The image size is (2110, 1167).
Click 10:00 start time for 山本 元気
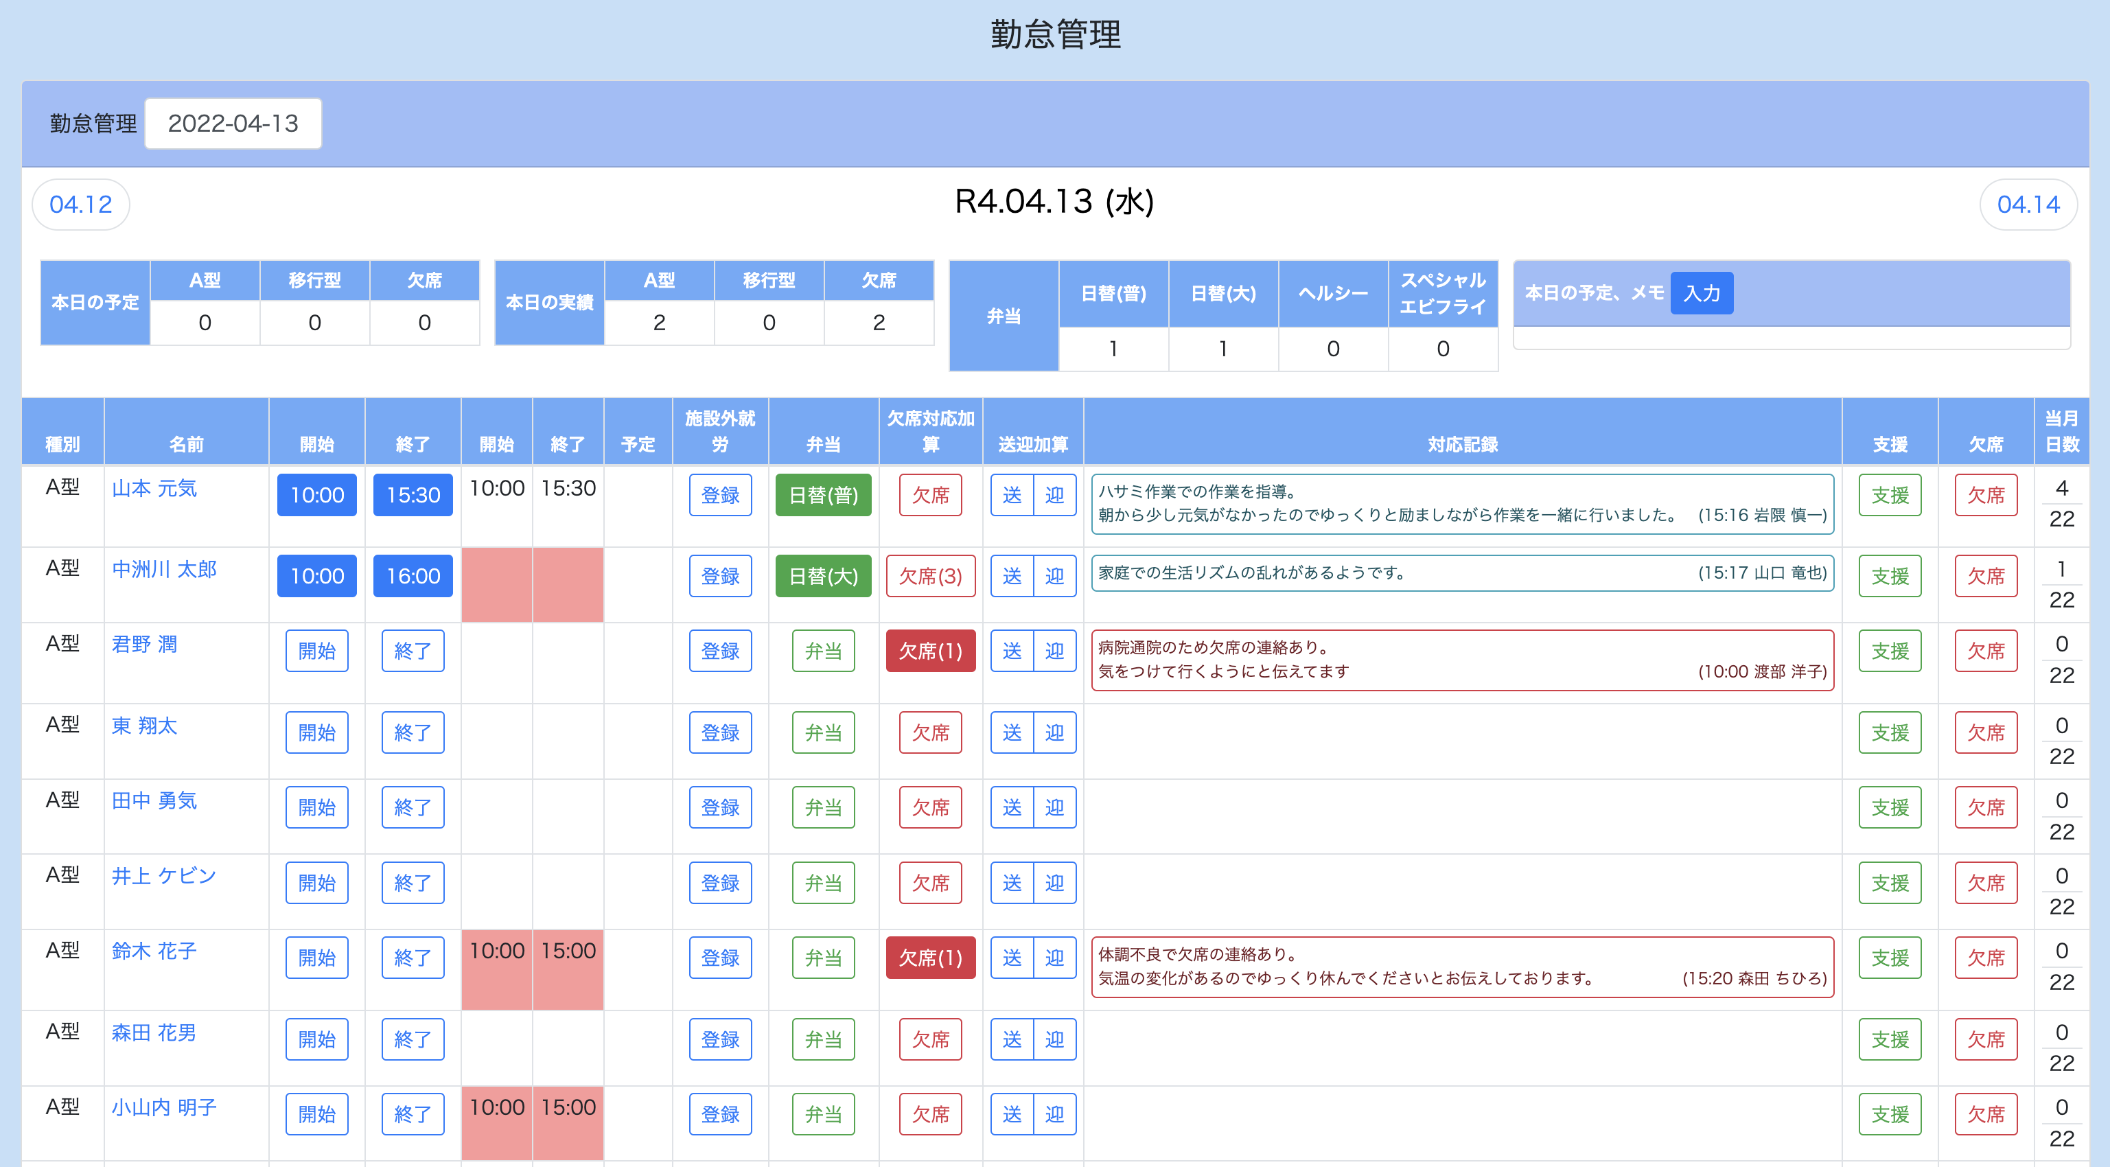(317, 495)
